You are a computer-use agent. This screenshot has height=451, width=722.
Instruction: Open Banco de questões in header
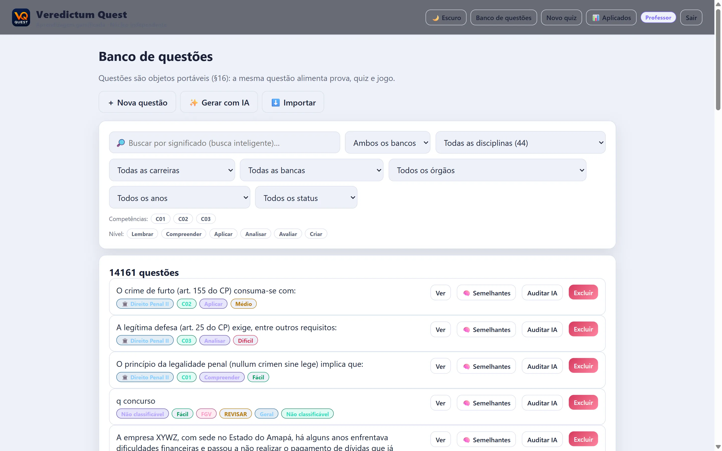click(504, 18)
